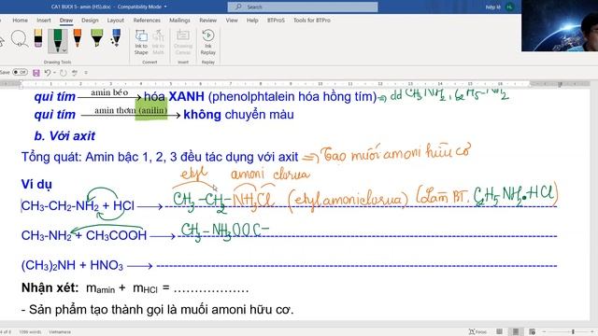This screenshot has height=336, width=598.
Task: Open Compatibility Mode title dropdown
Action: click(x=165, y=7)
